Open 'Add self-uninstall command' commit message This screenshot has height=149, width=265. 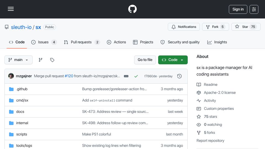click(107, 100)
